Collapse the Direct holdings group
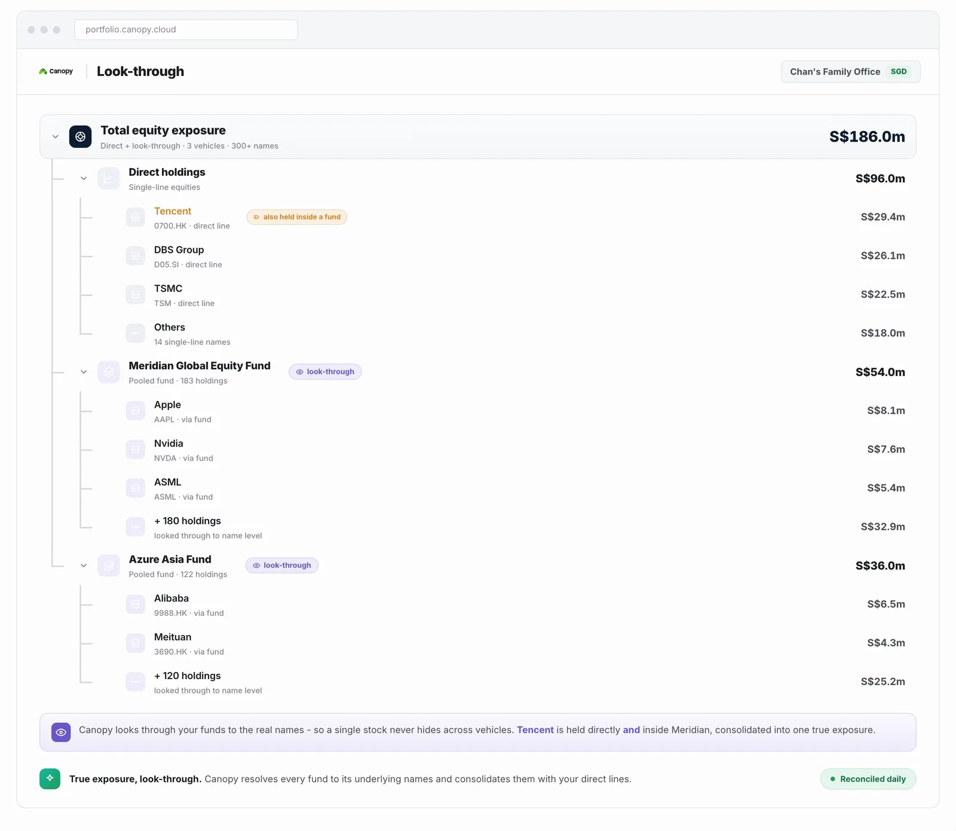 pyautogui.click(x=84, y=178)
